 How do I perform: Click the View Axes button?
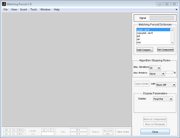tap(123, 132)
